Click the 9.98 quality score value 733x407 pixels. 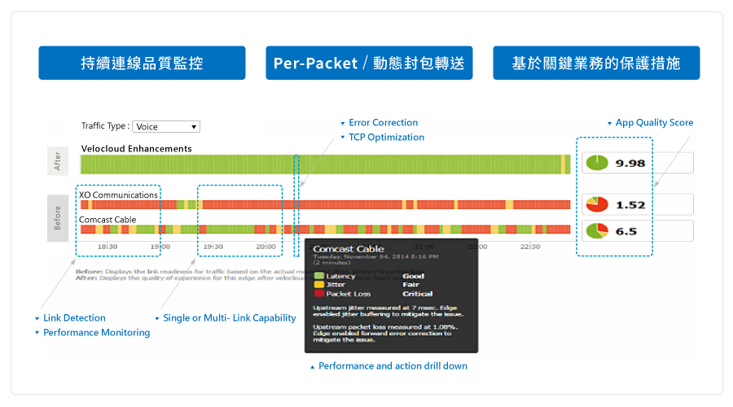630,163
